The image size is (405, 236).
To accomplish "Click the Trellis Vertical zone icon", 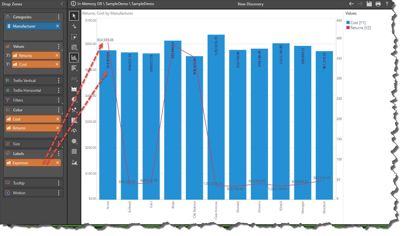I will tap(8, 80).
